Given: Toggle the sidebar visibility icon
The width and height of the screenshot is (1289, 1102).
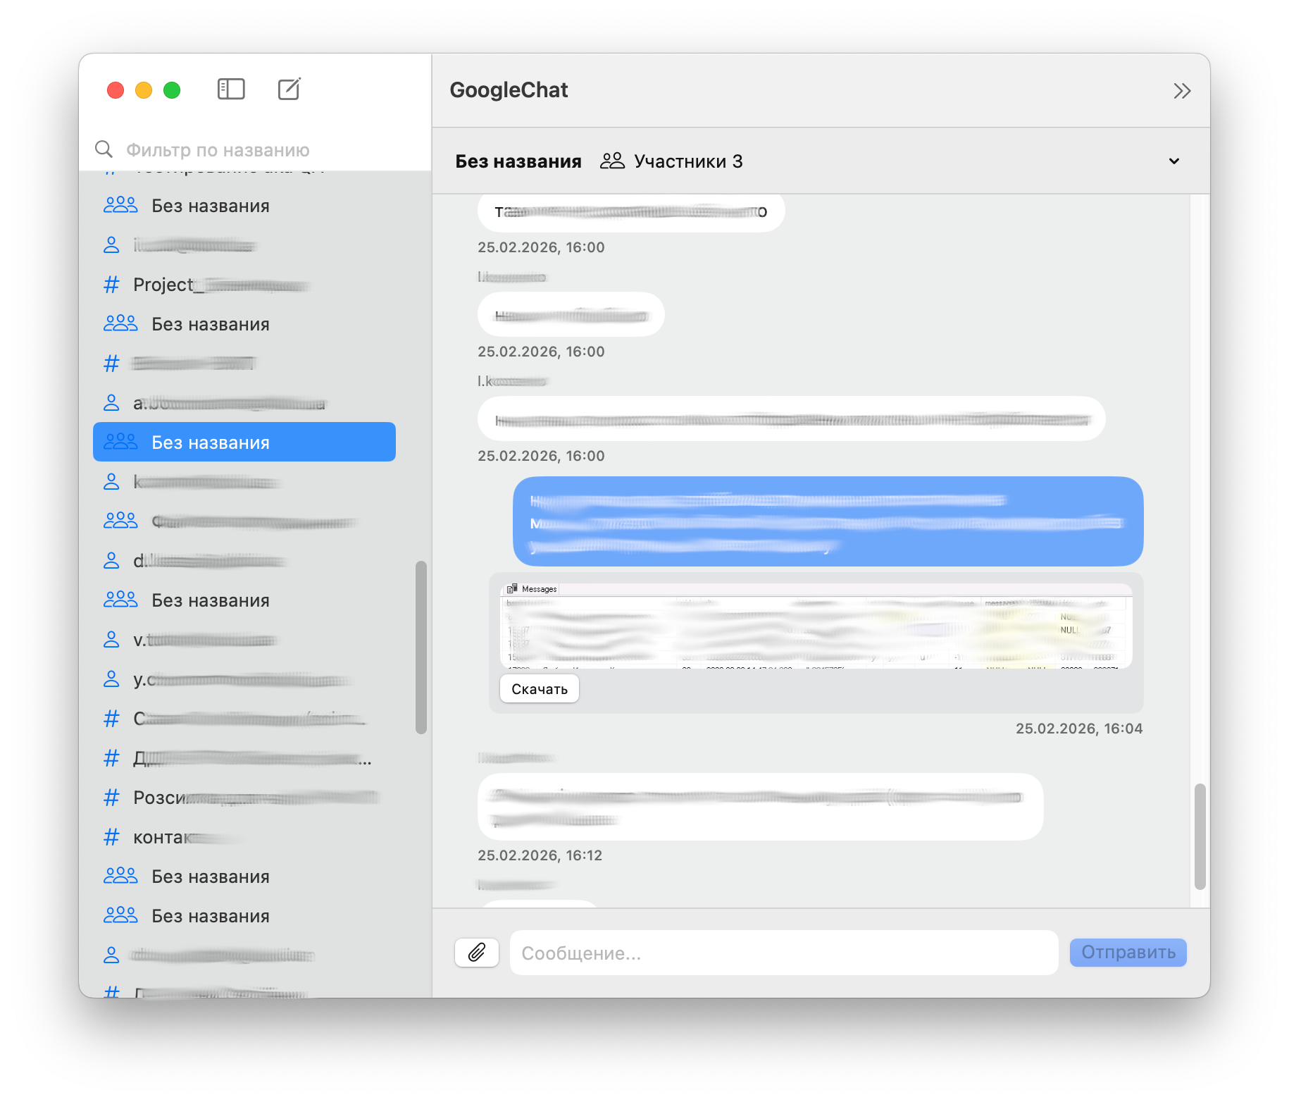Looking at the screenshot, I should click(231, 89).
